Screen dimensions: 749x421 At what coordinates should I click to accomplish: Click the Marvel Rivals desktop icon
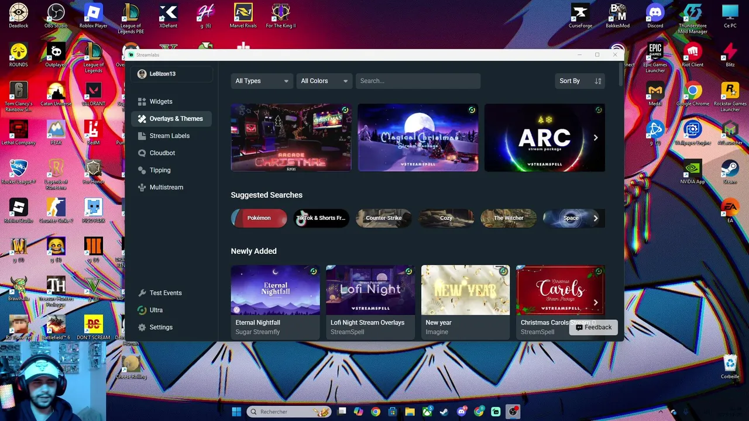243,16
